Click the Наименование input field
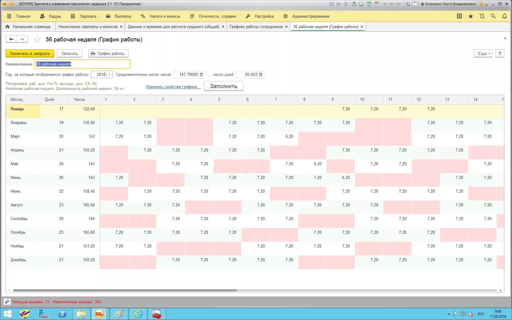Viewport: 512px width, 320px height. pos(82,64)
